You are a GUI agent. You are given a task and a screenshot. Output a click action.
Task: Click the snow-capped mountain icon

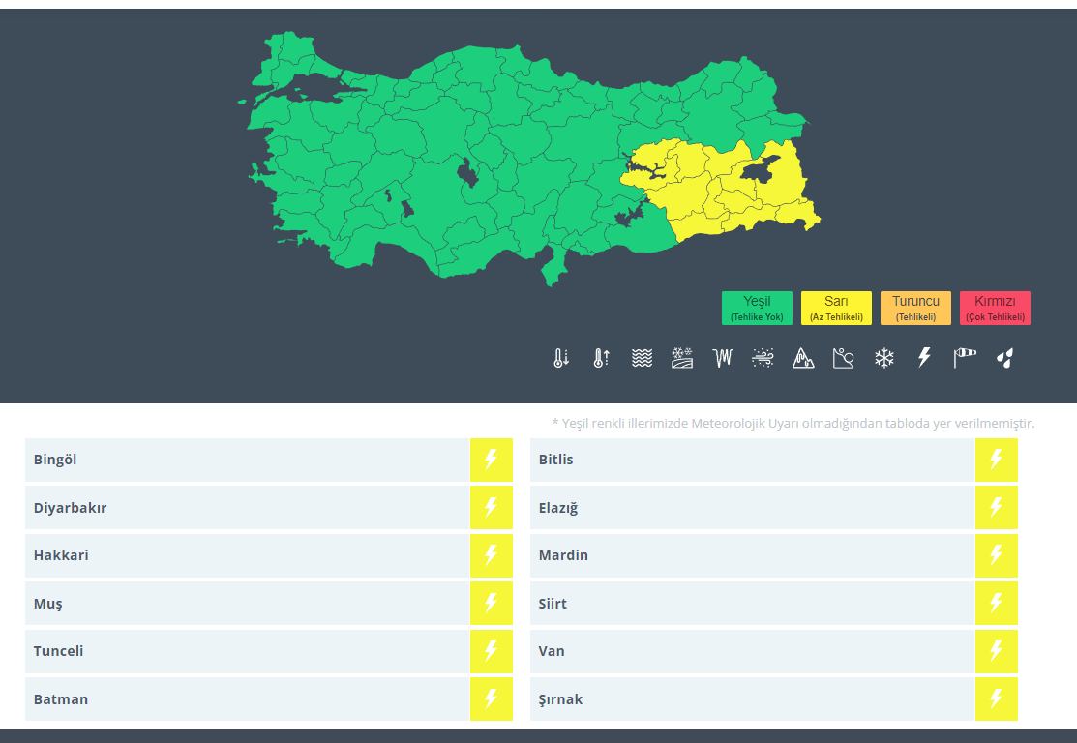coord(803,359)
